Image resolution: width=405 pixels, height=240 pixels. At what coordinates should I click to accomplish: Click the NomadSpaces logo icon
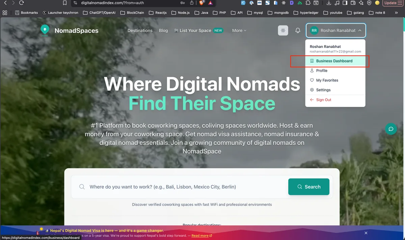pos(45,30)
